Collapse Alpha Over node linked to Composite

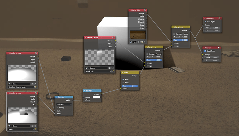173,27
